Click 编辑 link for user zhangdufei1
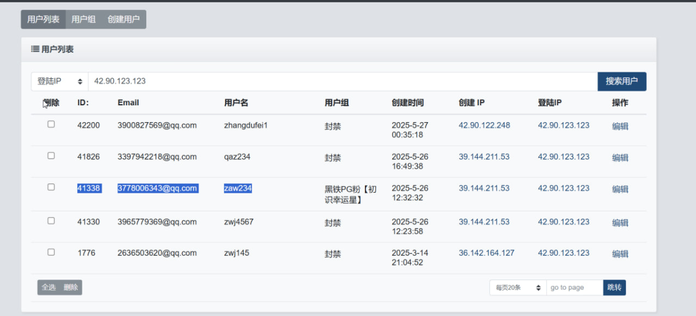Viewport: 696px width, 316px height. pos(620,126)
